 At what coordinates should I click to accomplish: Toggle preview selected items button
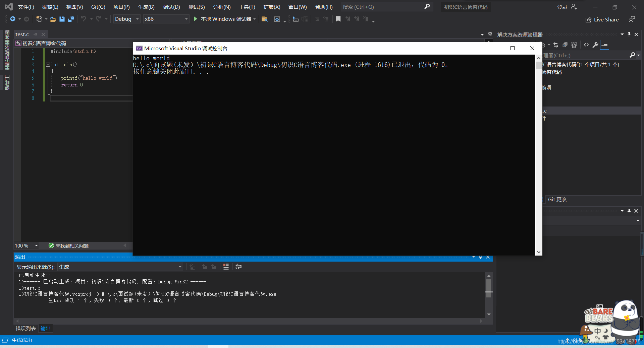tap(604, 45)
